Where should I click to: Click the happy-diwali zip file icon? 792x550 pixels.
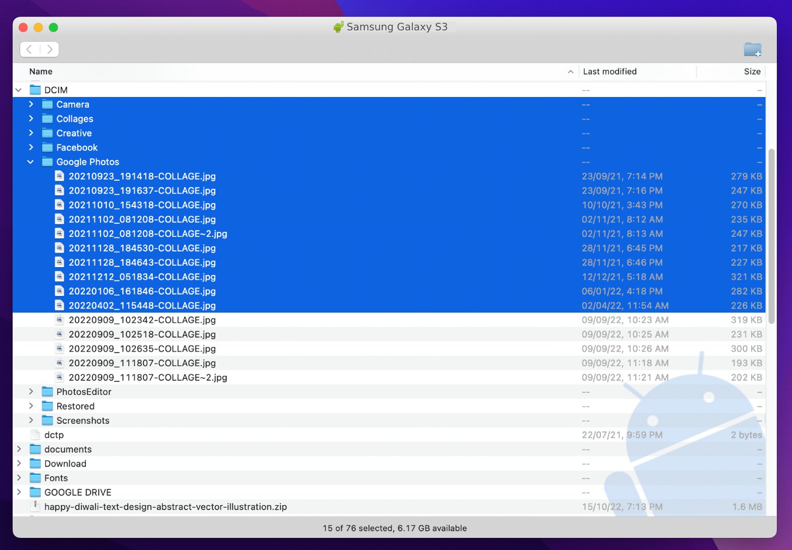[x=35, y=506]
